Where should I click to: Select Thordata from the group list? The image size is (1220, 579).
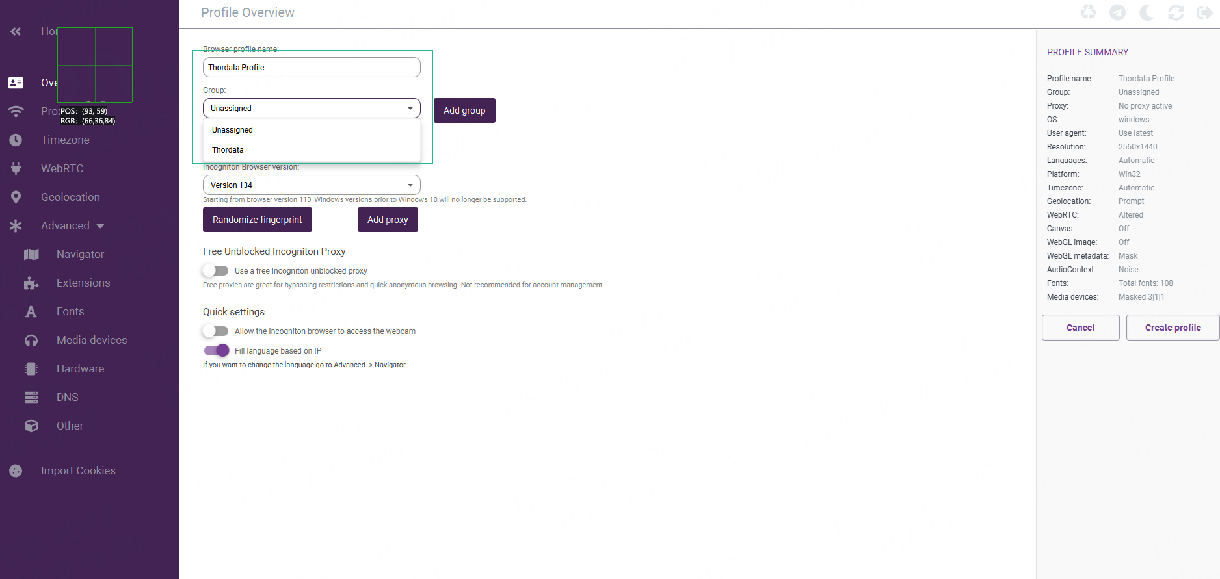point(228,150)
